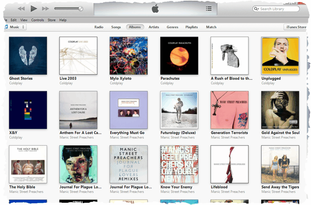Viewport: 311px width, 205px height.
Task: Click the Unplugged album title
Action: 271,78
